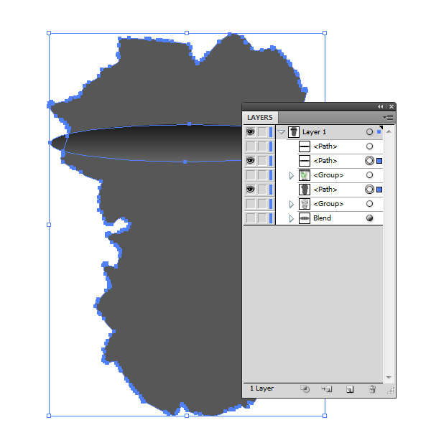Target the hidden top <Path> via its circle
Image resolution: width=431 pixels, height=438 pixels.
pyautogui.click(x=369, y=146)
